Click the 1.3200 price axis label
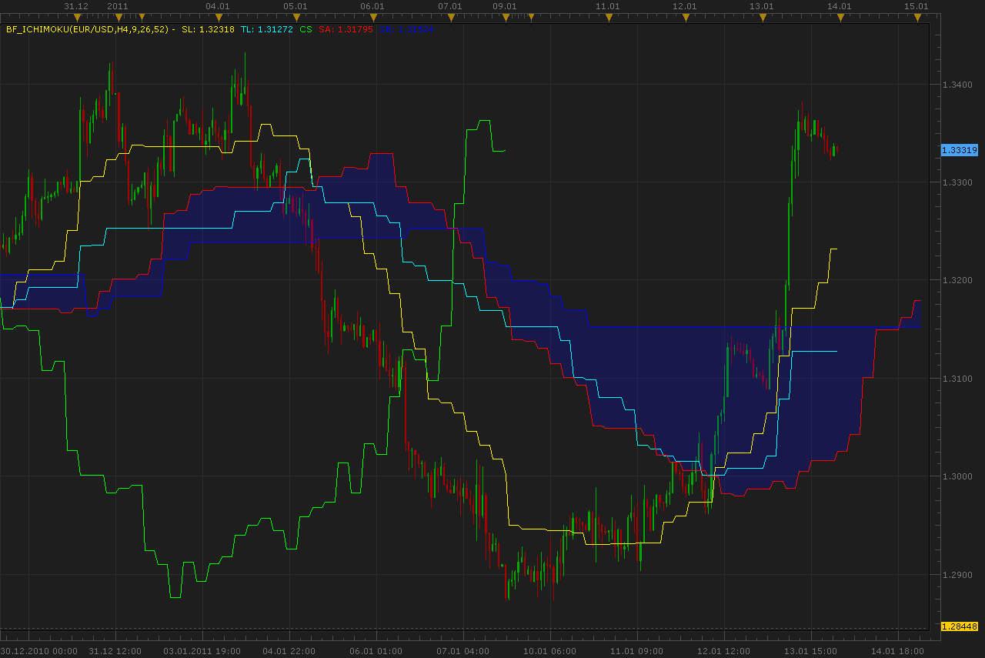 957,280
